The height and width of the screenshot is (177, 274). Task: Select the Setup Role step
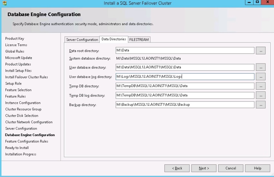tap(13, 84)
